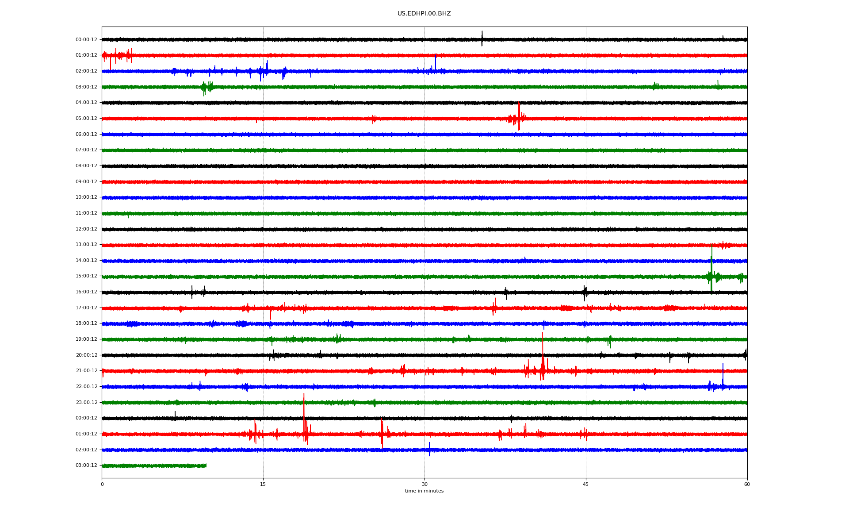The image size is (849, 531).
Task: Select the 30 tick on the x-axis
Action: [x=424, y=484]
